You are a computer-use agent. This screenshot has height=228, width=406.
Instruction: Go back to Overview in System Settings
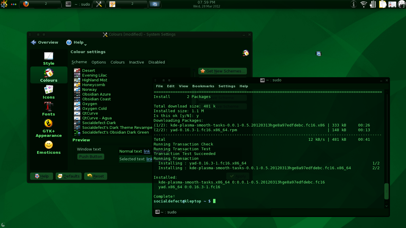[x=44, y=42]
